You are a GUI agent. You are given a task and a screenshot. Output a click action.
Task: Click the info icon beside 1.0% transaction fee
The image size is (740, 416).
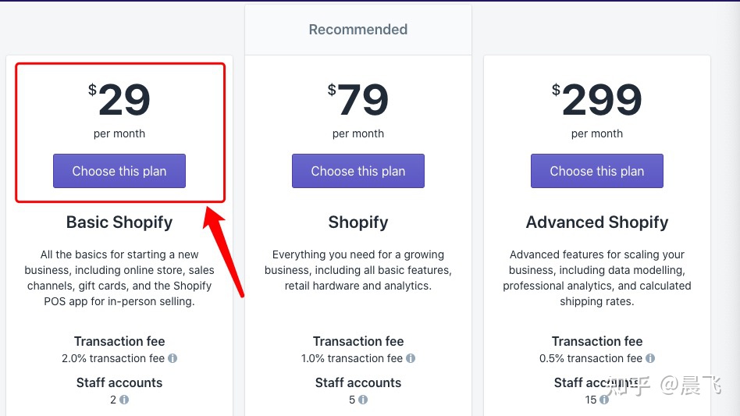tap(411, 358)
